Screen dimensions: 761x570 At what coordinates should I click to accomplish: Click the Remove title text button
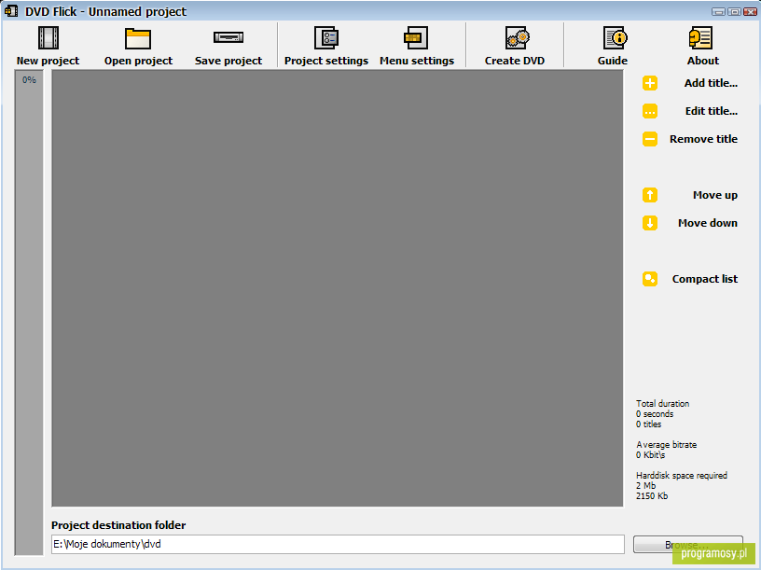coord(704,139)
